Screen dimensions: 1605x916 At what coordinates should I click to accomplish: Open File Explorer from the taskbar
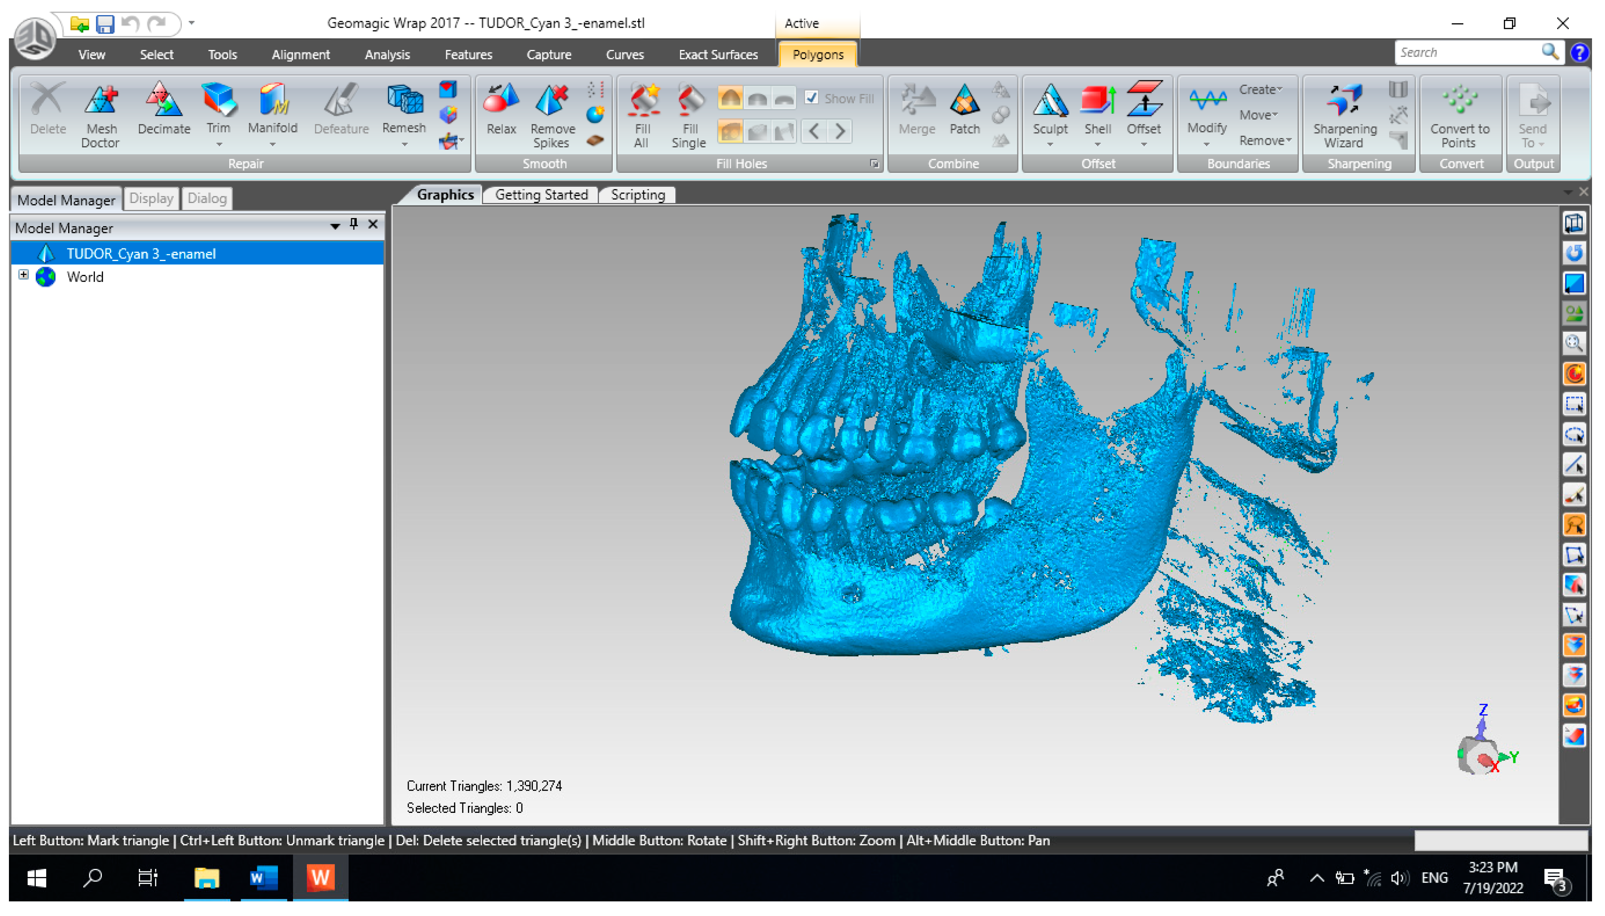pyautogui.click(x=206, y=877)
